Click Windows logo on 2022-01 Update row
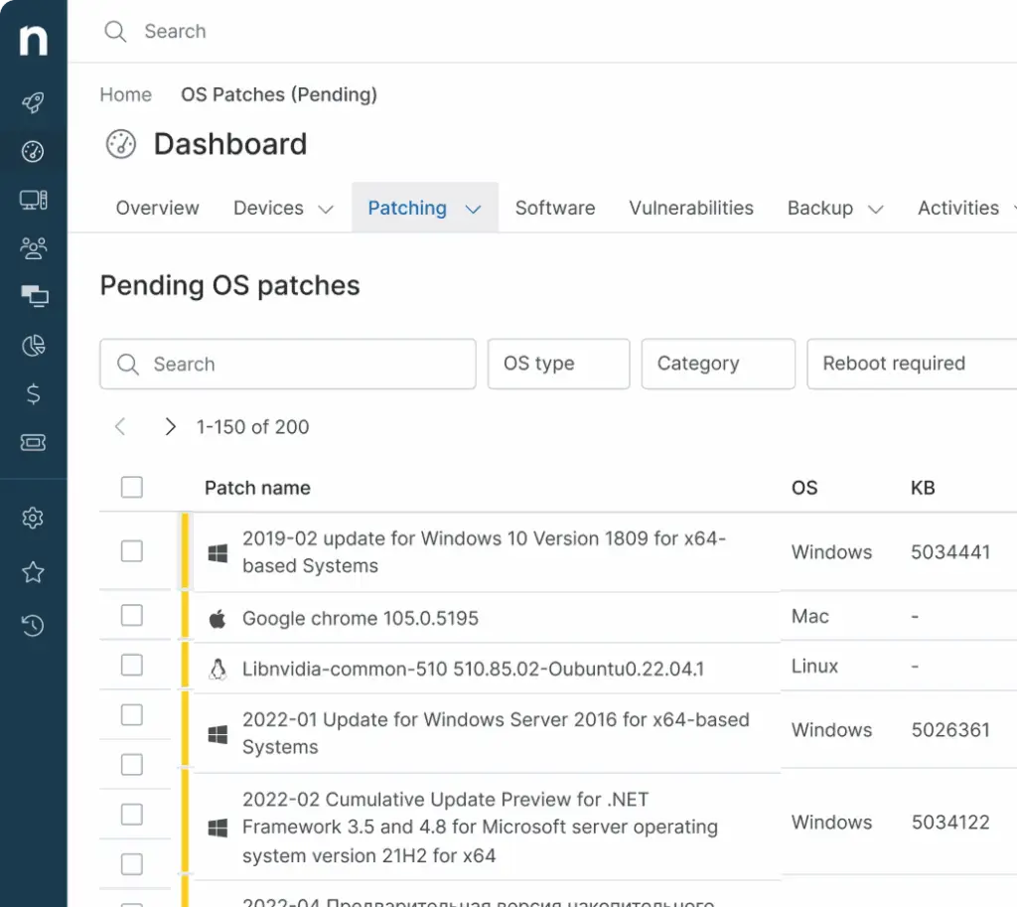The image size is (1017, 907). (x=218, y=734)
